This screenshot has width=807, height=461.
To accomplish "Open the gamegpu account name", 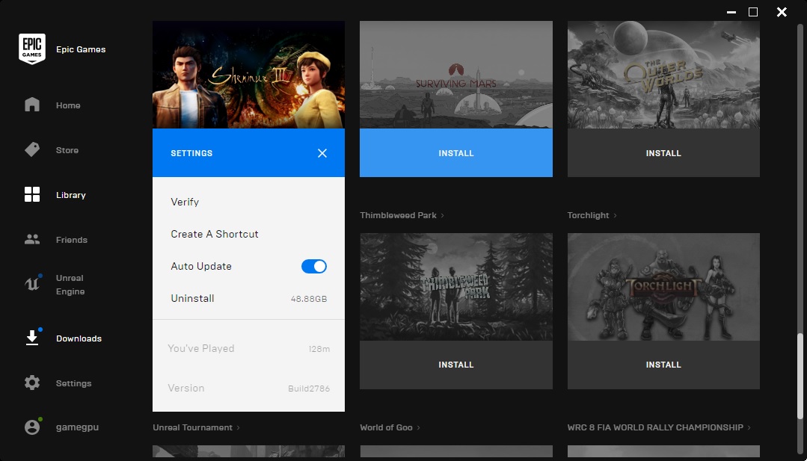I will 77,427.
